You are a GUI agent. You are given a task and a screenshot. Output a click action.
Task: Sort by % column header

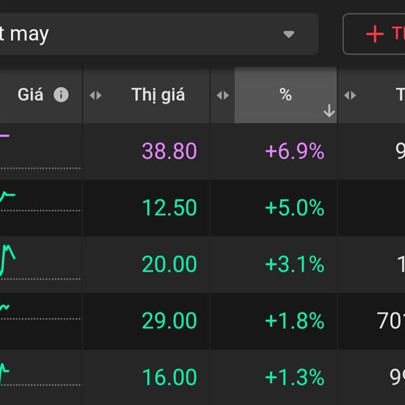coord(285,95)
